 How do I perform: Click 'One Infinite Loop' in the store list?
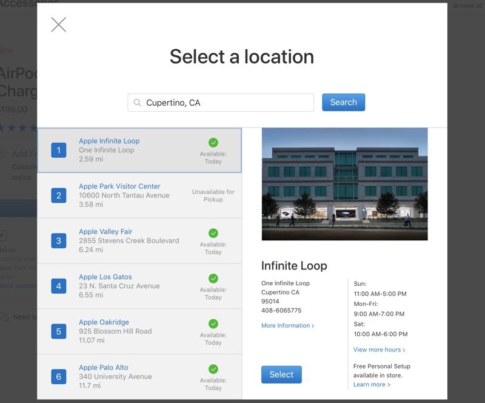tap(107, 150)
